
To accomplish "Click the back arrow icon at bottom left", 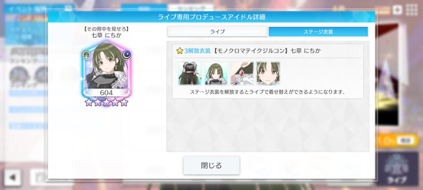I will click(x=12, y=177).
